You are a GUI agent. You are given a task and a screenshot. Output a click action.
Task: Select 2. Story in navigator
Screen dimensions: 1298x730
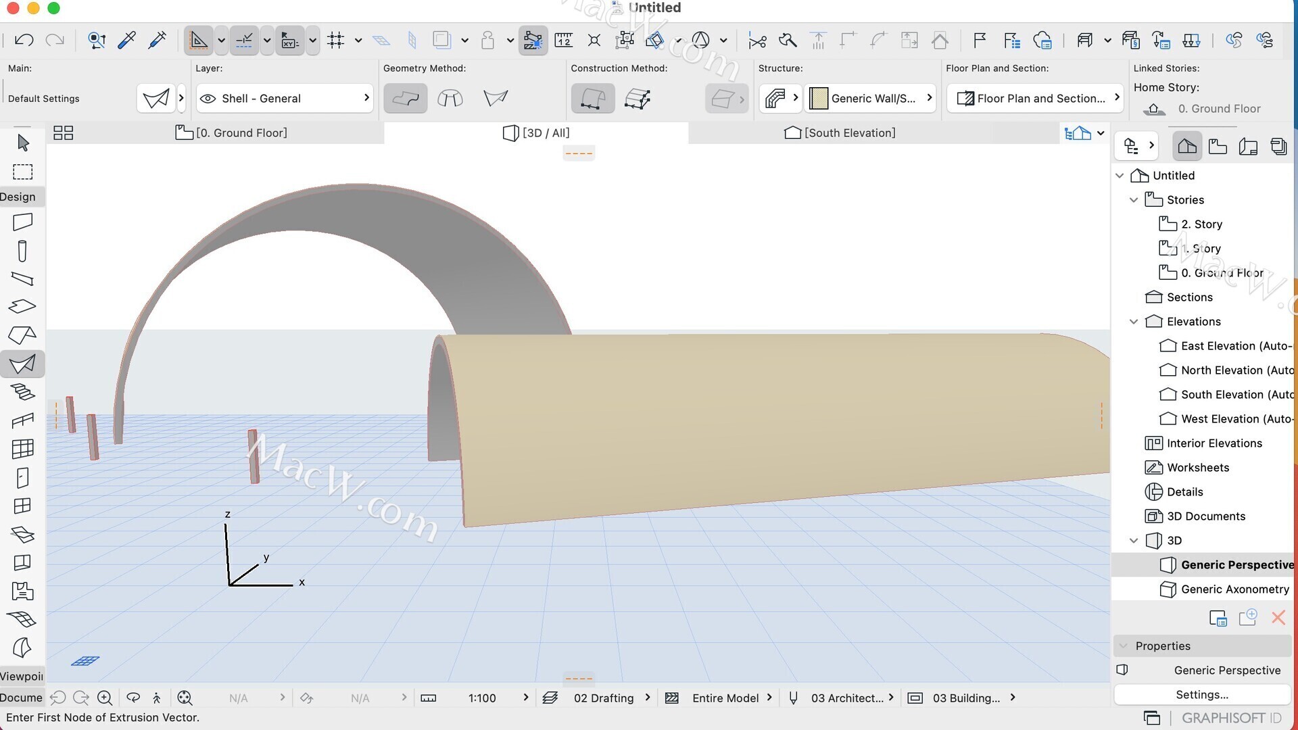click(1201, 224)
